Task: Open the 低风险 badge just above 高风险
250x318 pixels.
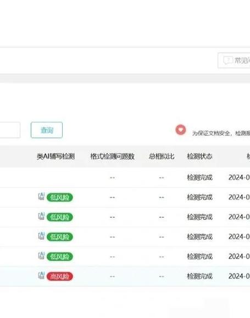Action: click(59, 256)
